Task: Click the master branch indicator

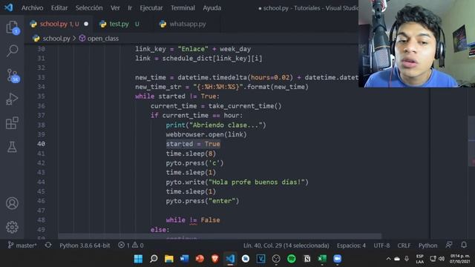Action: point(22,245)
